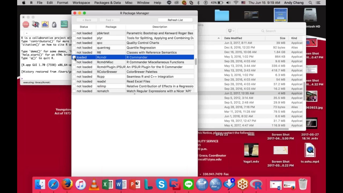Open the Apple menu

click(x=24, y=3)
